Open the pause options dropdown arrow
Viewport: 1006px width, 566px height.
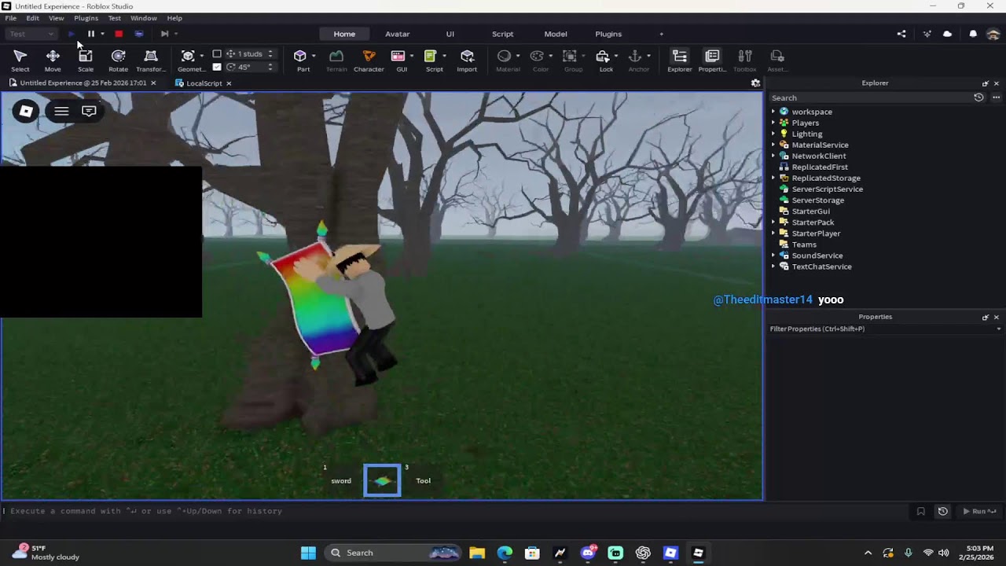click(x=102, y=34)
